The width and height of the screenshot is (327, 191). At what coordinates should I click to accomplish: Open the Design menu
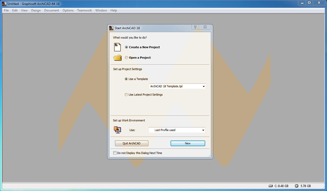(36, 10)
